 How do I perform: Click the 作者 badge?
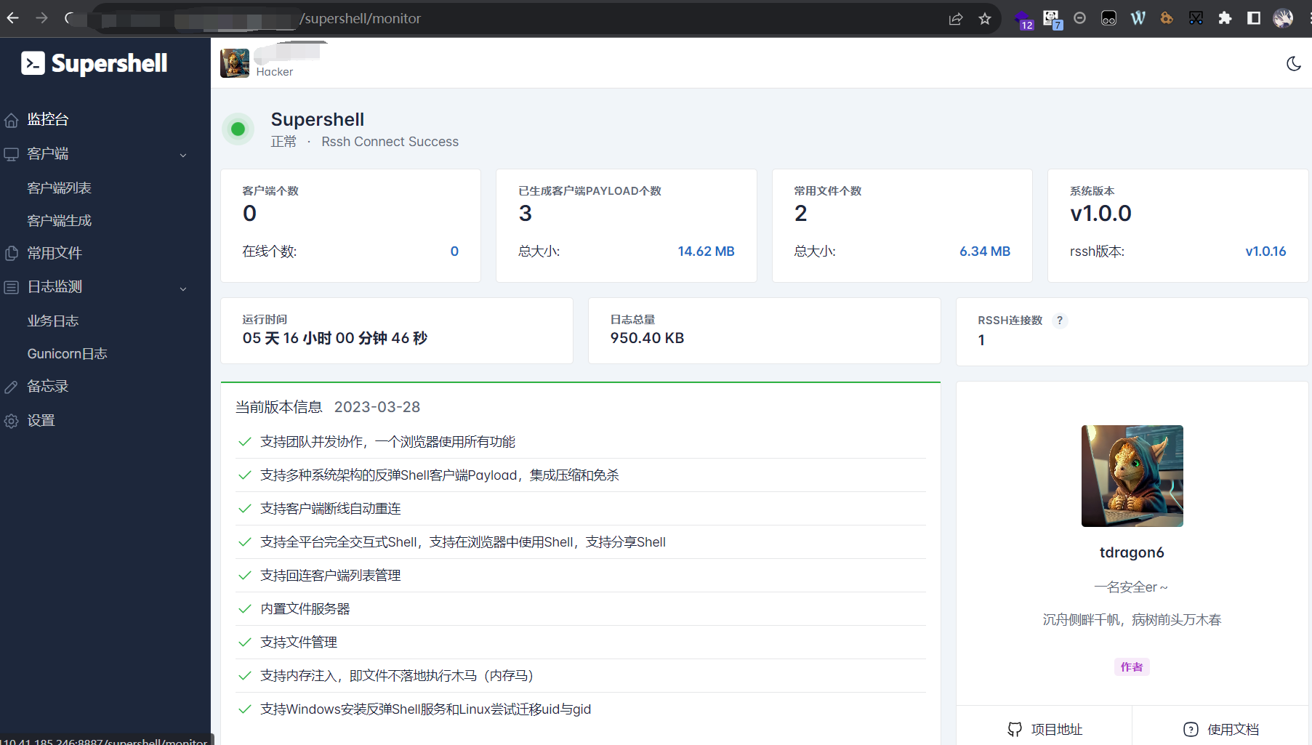(x=1132, y=667)
